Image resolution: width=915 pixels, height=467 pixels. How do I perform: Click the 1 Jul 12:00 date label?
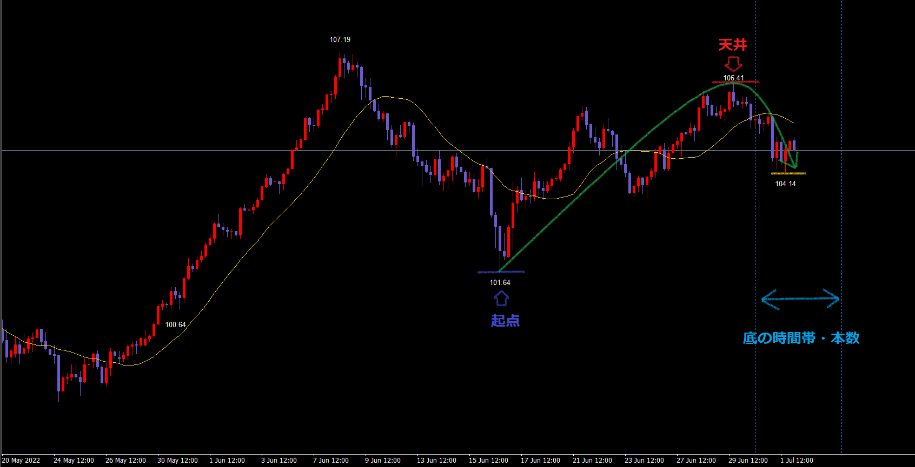797,461
